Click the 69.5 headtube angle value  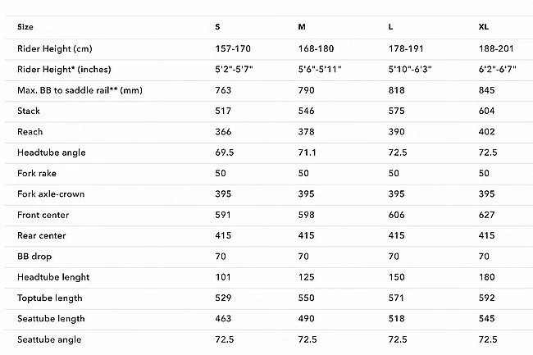[225, 152]
